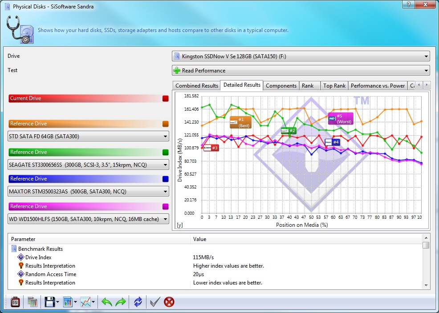Click the #4 blue chart label
Screen dimensions: 439x313
[x=332, y=142]
